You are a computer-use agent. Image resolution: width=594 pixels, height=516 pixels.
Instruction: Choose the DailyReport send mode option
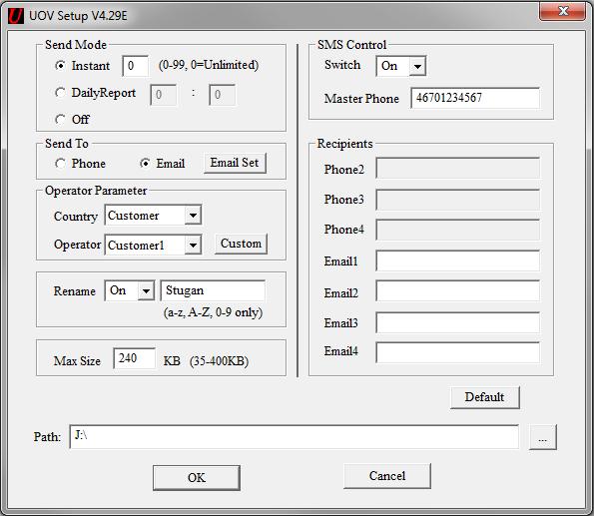(60, 93)
